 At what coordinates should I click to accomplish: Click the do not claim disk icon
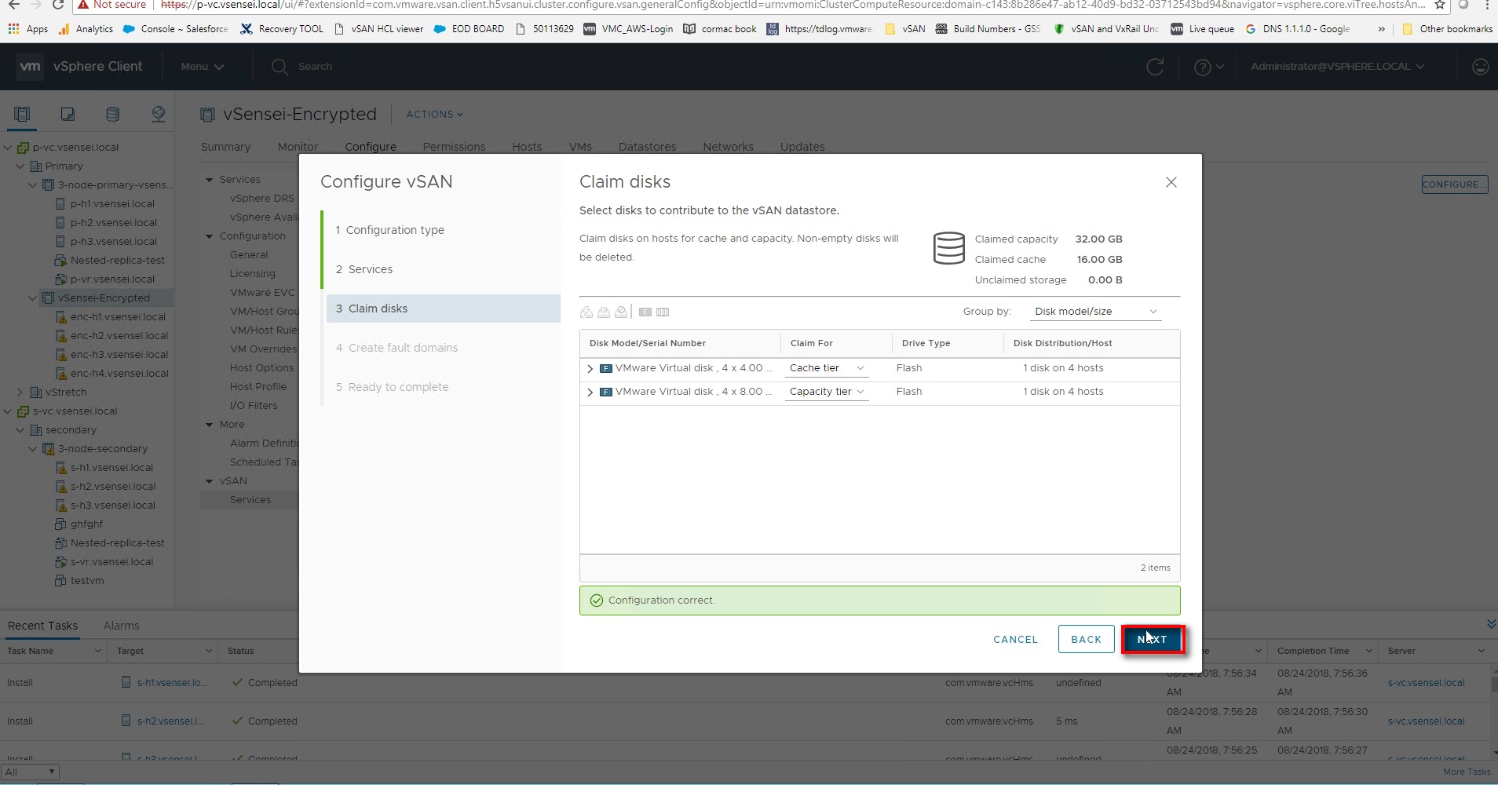pos(621,312)
